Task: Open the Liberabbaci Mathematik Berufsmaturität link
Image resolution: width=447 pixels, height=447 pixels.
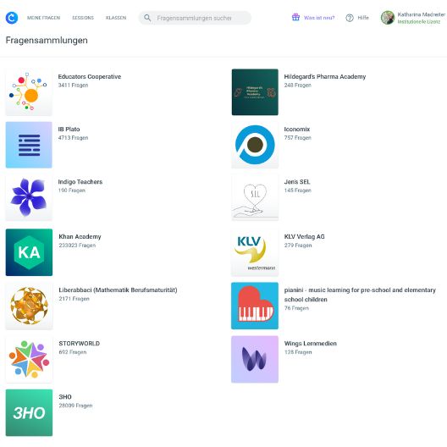Action: (x=118, y=290)
